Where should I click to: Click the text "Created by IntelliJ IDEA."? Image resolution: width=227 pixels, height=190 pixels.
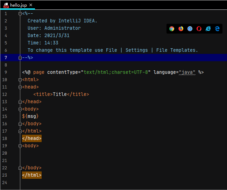(62, 21)
